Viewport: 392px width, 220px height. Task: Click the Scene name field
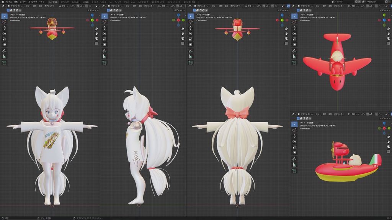point(345,2)
